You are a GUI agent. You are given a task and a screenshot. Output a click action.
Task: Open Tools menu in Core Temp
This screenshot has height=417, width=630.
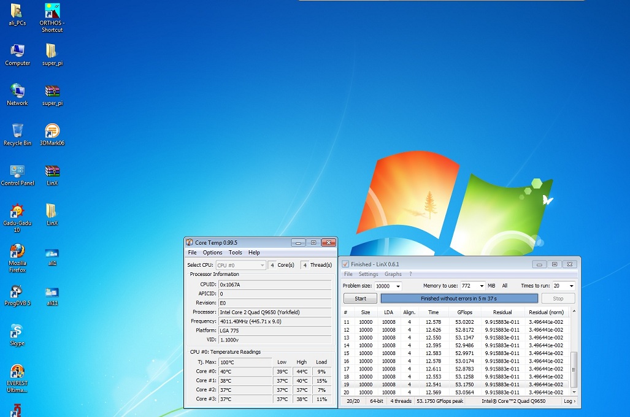point(236,252)
